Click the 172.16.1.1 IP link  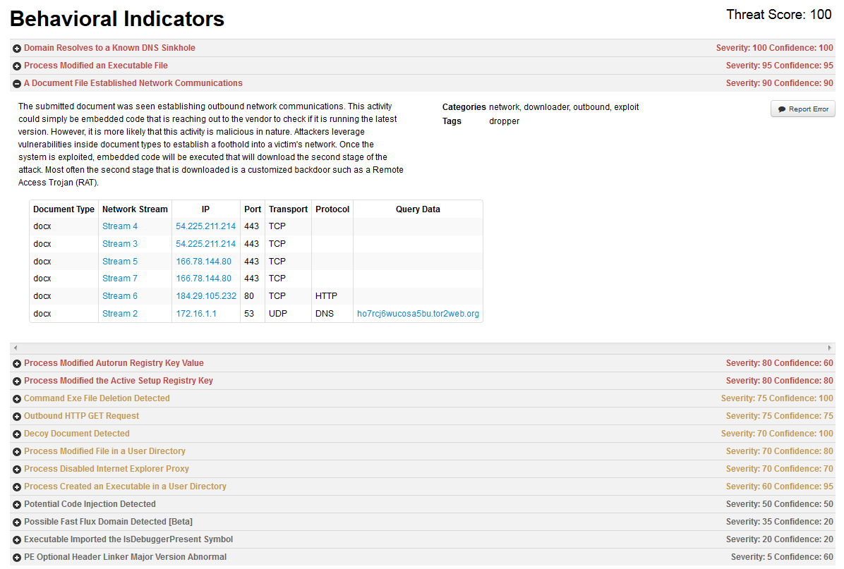tap(196, 314)
